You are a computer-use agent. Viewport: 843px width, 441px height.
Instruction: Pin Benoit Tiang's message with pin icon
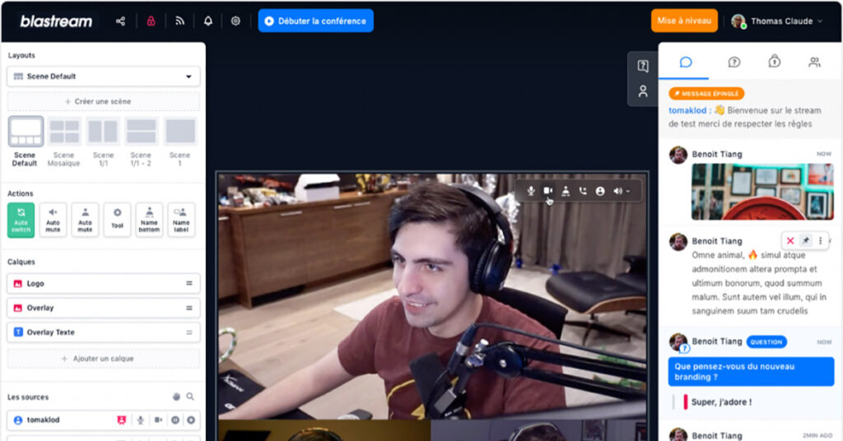pos(806,241)
